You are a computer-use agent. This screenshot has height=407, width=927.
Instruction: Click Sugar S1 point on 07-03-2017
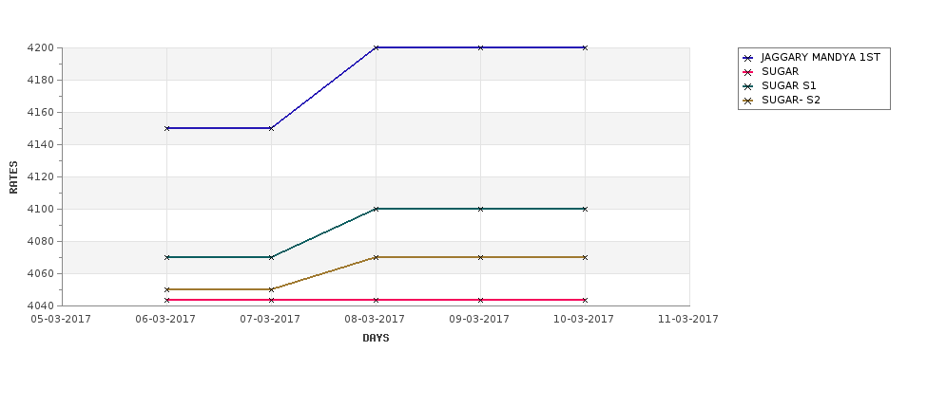pos(271,257)
